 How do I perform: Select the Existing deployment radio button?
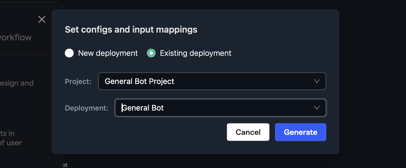coord(151,53)
